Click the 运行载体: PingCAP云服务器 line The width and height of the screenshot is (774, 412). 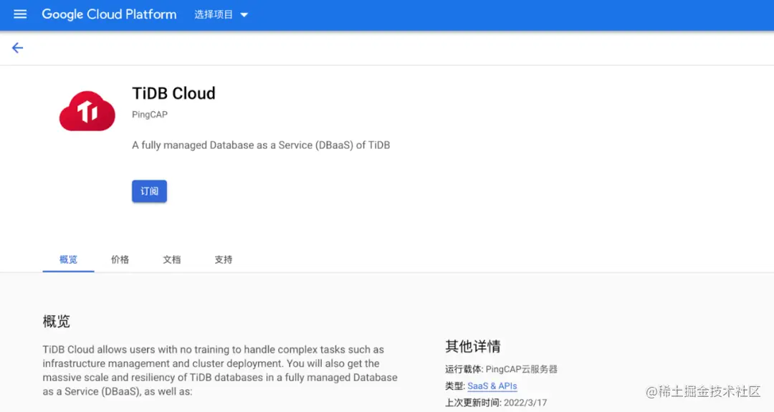[501, 369]
